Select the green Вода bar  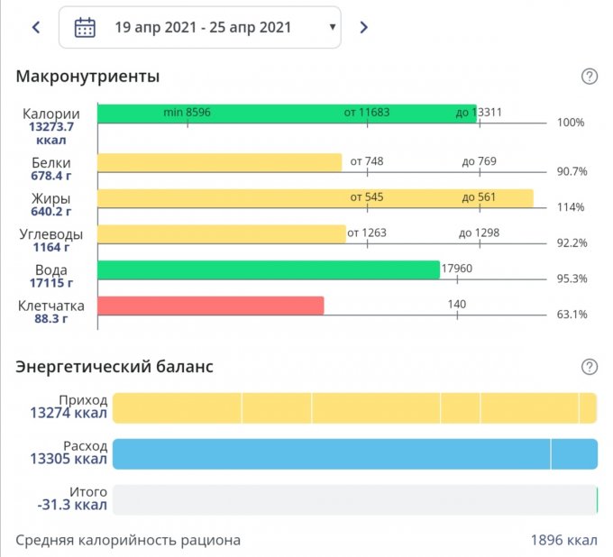[268, 270]
